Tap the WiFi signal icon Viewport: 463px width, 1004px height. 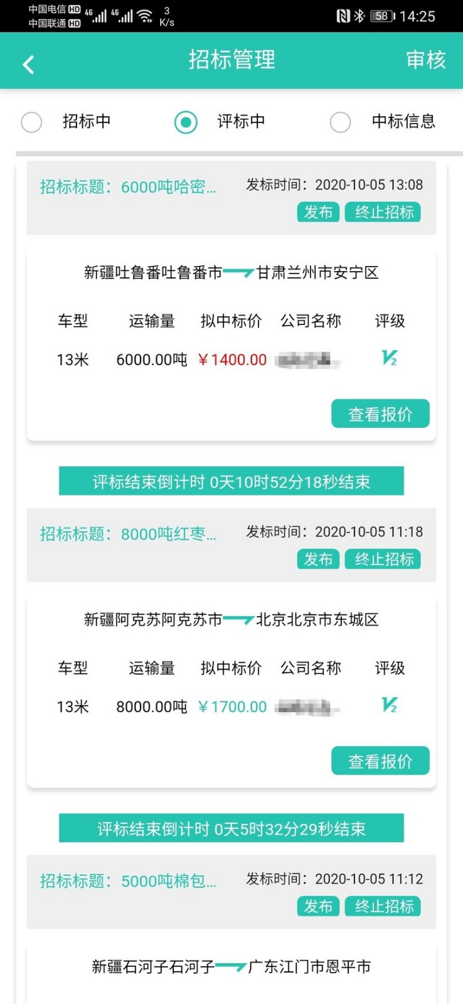[145, 16]
